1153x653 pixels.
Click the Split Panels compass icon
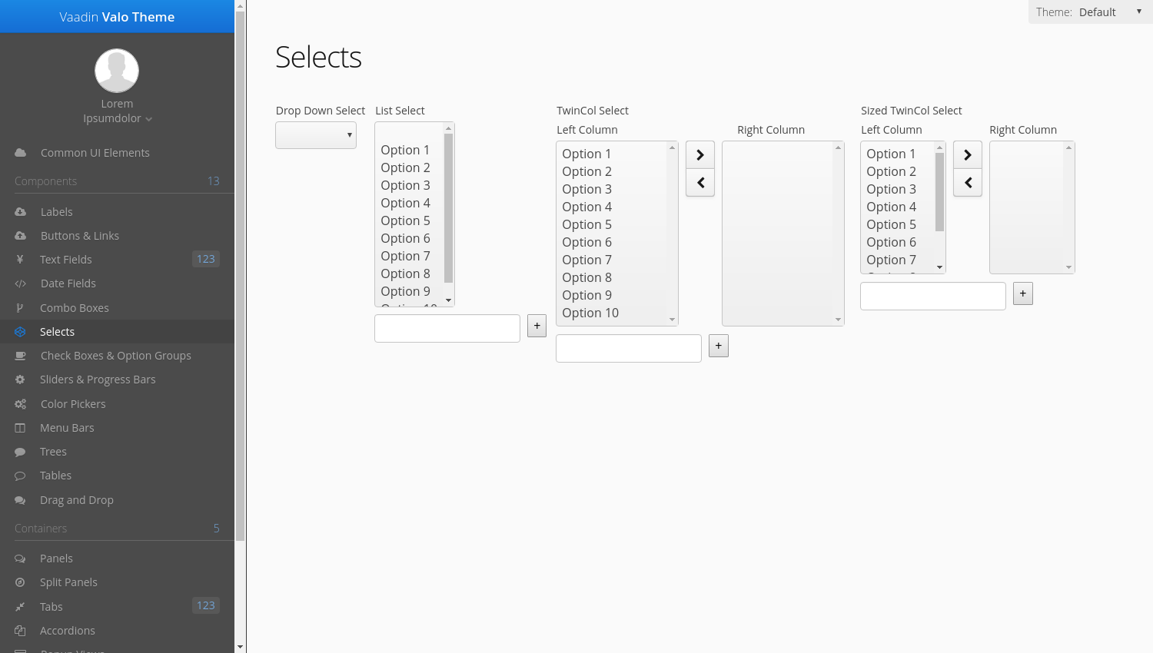[x=20, y=582]
